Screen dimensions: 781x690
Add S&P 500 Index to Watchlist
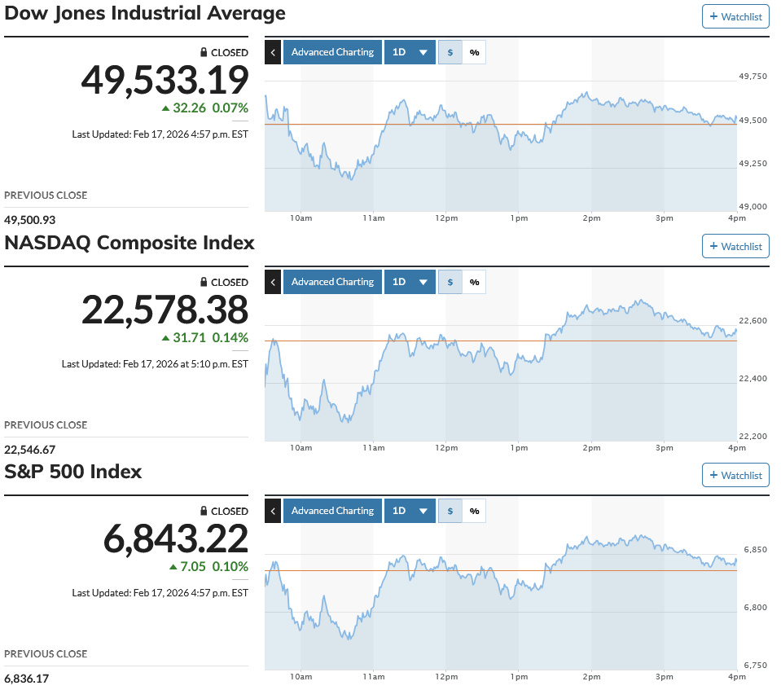point(735,475)
